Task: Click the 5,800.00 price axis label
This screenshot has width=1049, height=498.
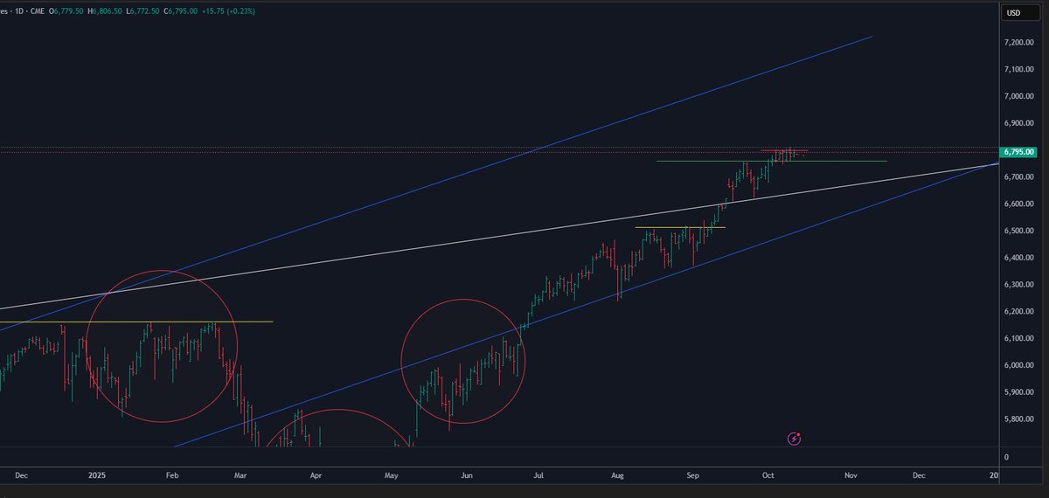Action: tap(1019, 419)
